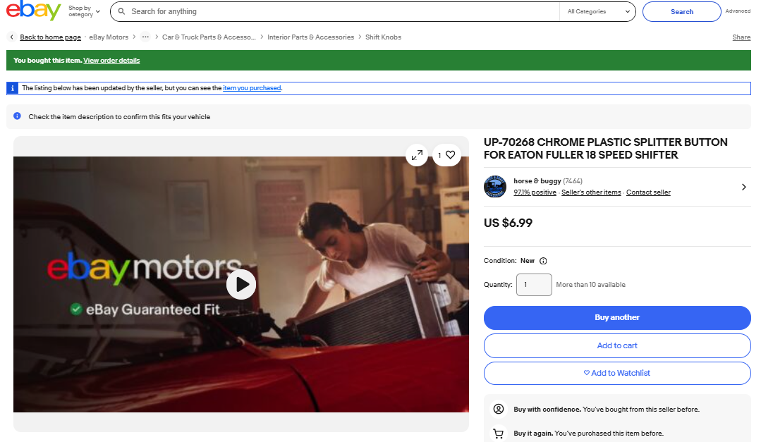Viewport: 761px width, 442px height.
Task: Click the magnifying glass search icon
Action: [x=122, y=11]
